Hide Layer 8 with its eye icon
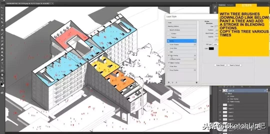 pyautogui.click(x=220, y=120)
